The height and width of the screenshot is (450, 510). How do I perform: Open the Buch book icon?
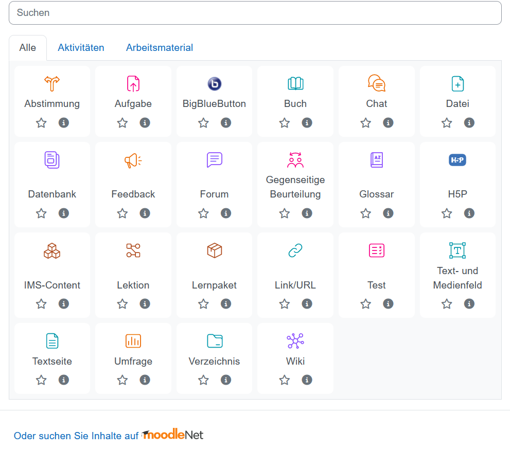(x=295, y=83)
